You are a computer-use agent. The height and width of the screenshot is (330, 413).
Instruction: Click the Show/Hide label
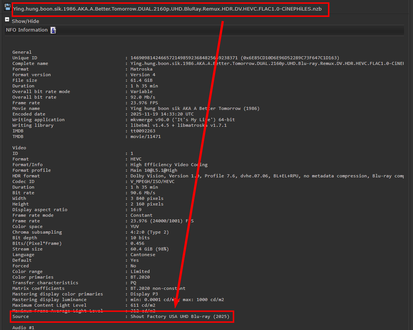coord(25,21)
